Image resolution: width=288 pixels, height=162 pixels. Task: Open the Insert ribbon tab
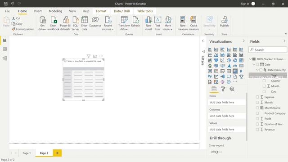click(x=37, y=11)
